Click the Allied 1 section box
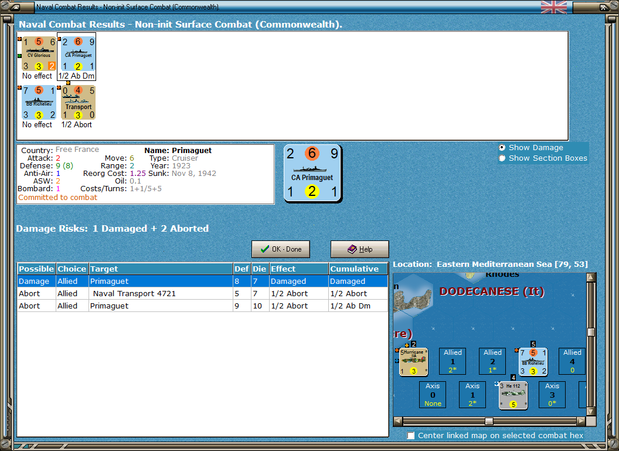 click(x=453, y=361)
